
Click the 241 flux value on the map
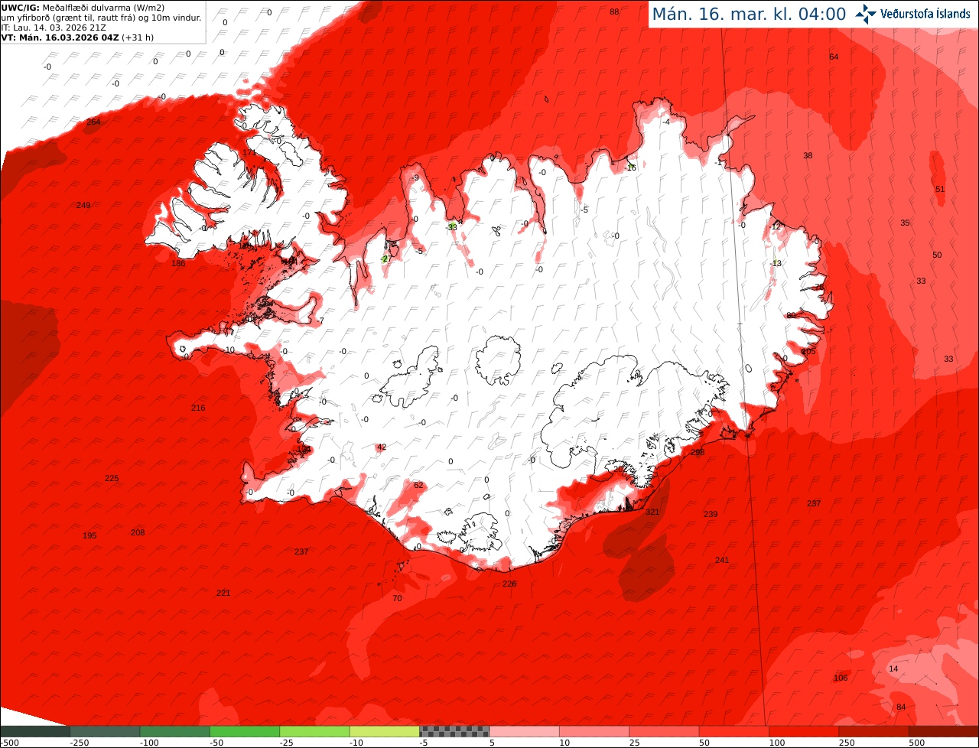[x=722, y=561]
